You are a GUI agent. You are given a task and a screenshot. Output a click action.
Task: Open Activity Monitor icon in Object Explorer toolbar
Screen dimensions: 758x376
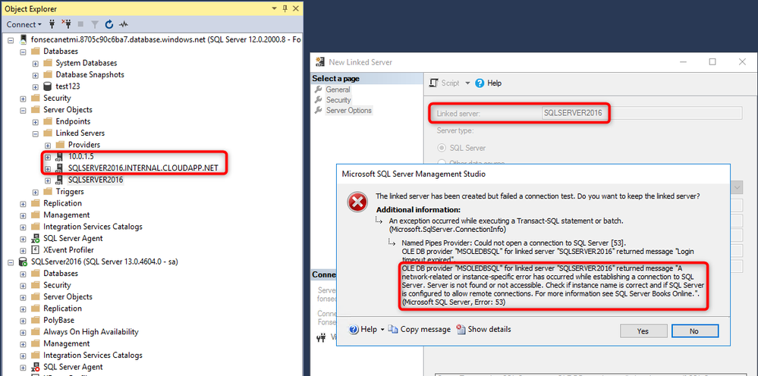click(x=124, y=24)
